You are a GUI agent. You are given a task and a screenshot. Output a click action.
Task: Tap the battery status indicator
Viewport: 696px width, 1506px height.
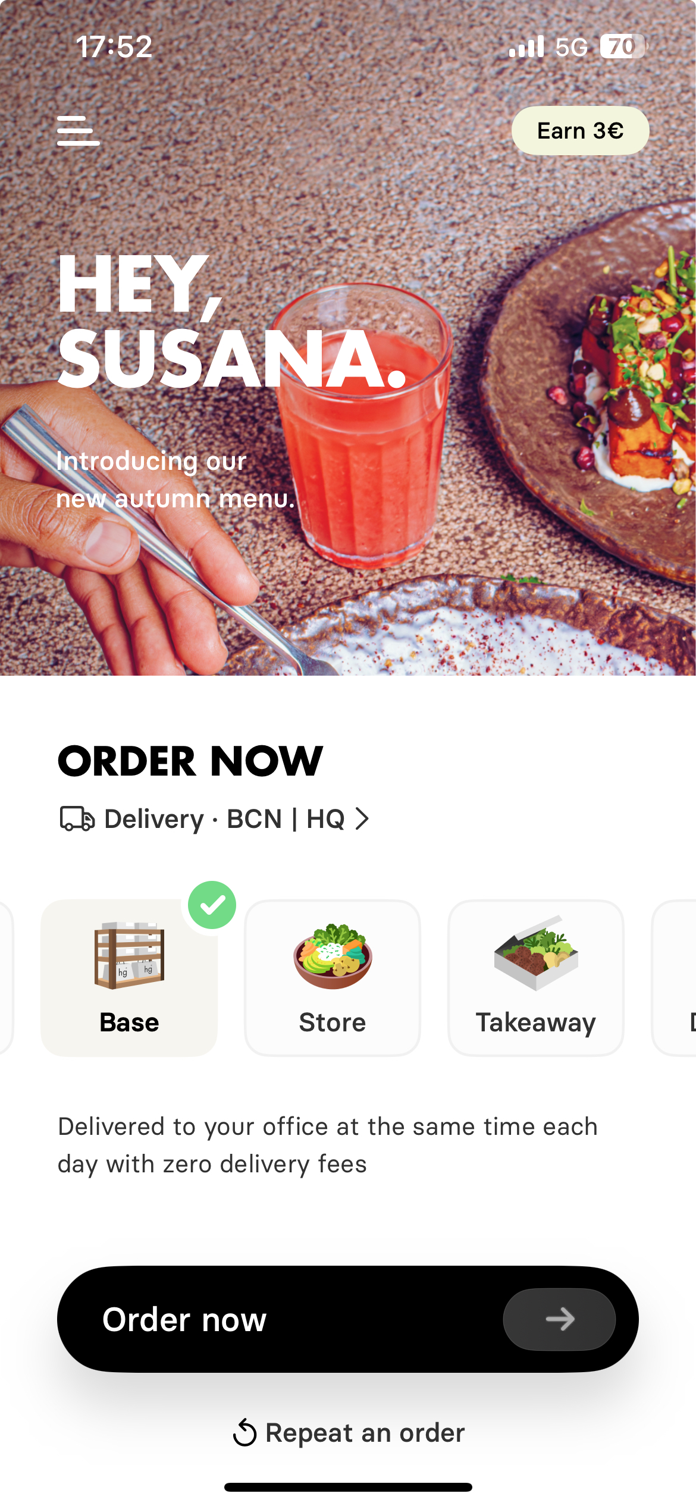point(623,46)
